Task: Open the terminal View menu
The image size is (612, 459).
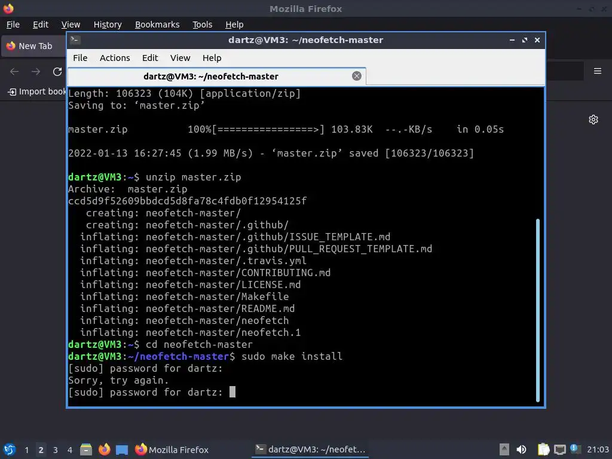Action: tap(180, 58)
